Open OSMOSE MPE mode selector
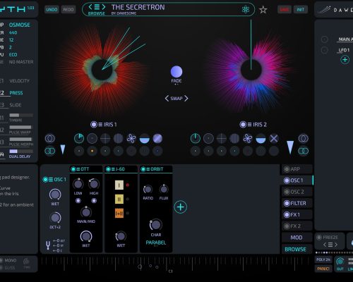 click(x=20, y=25)
